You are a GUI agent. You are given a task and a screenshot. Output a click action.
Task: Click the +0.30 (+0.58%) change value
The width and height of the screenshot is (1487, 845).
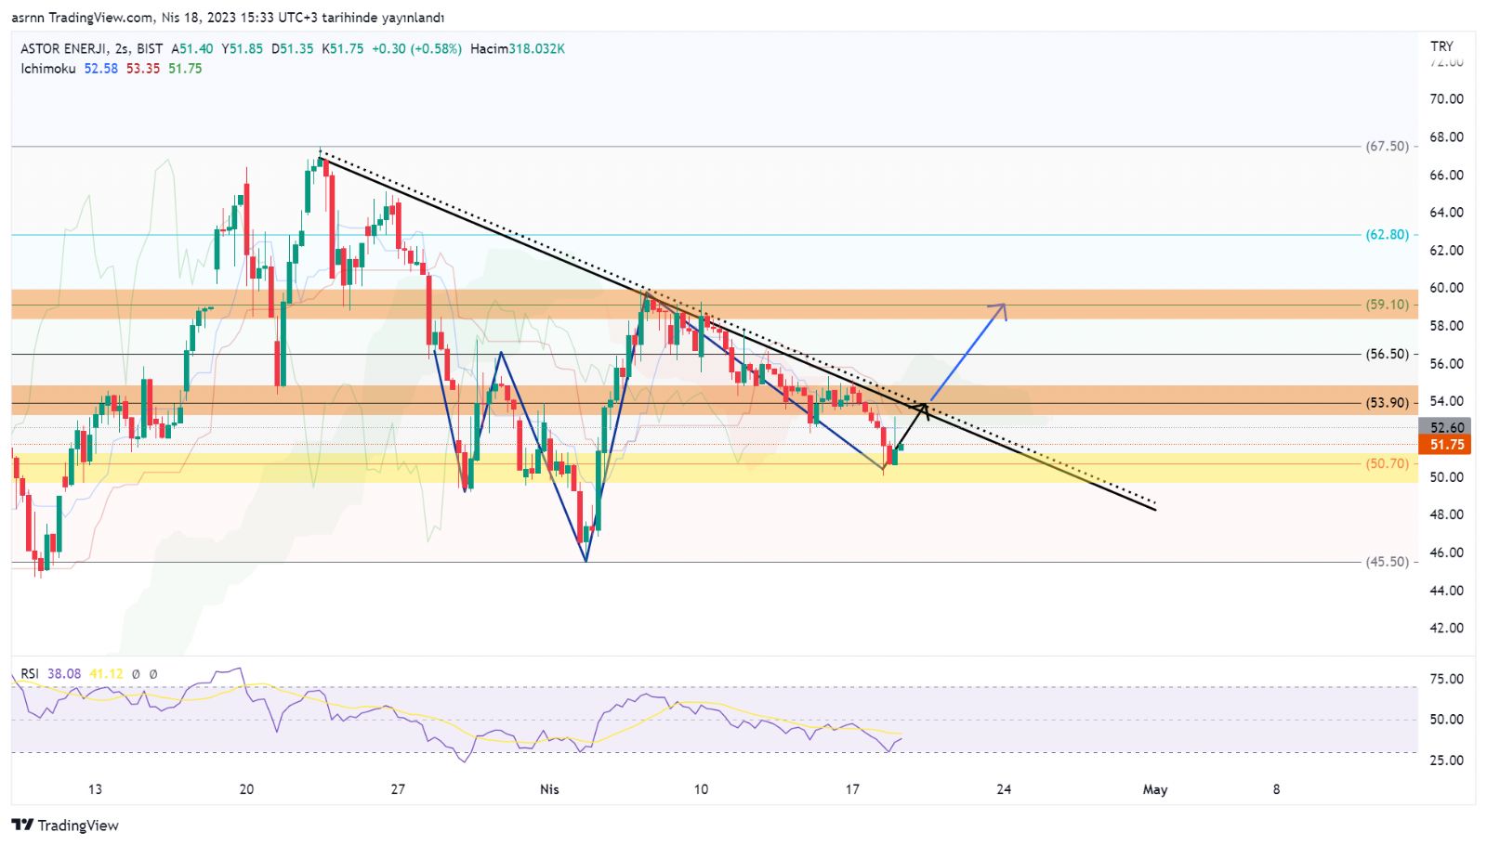(x=416, y=48)
